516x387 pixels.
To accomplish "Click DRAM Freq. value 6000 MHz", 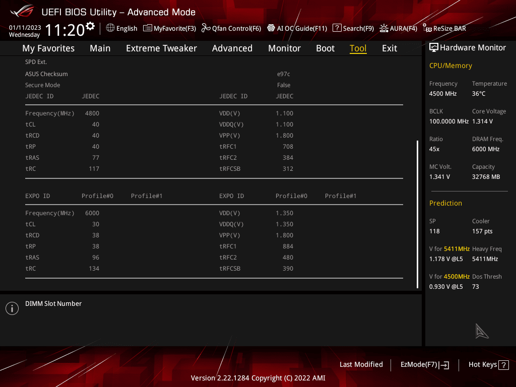I will click(486, 149).
